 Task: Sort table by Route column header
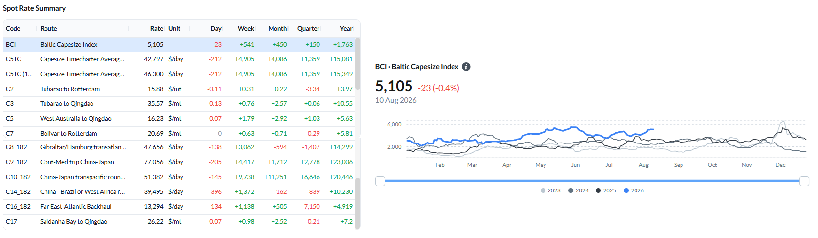tap(48, 29)
